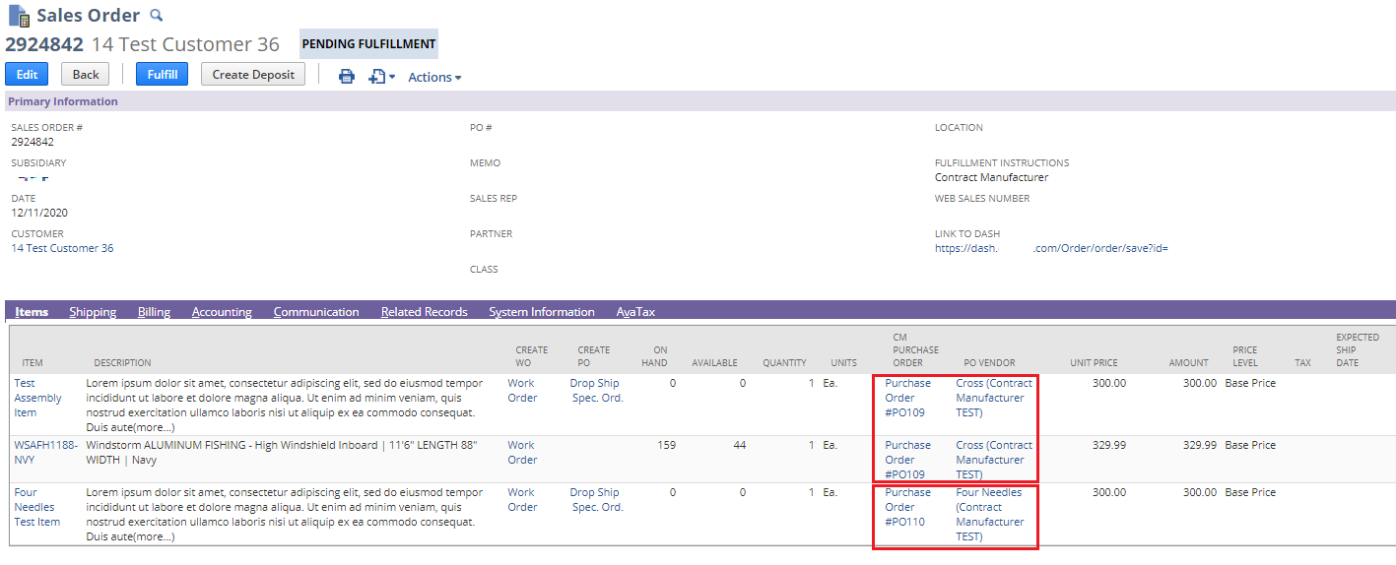Select the Related Records tab
This screenshot has height=565, width=1396.
tap(424, 312)
